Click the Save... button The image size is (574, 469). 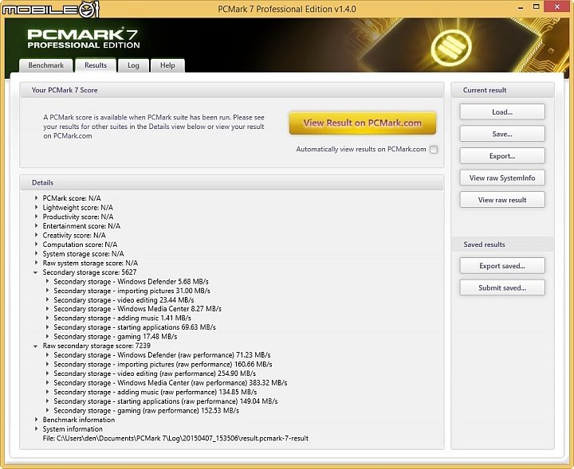click(x=502, y=134)
